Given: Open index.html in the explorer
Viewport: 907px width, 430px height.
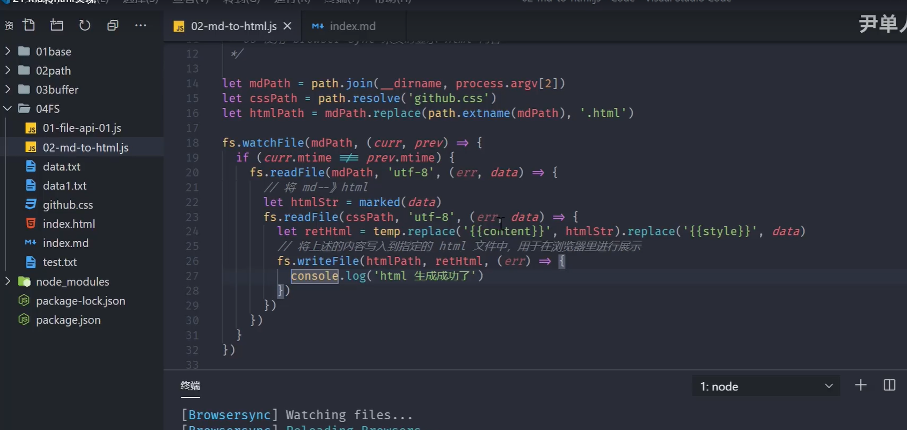Looking at the screenshot, I should tap(69, 224).
